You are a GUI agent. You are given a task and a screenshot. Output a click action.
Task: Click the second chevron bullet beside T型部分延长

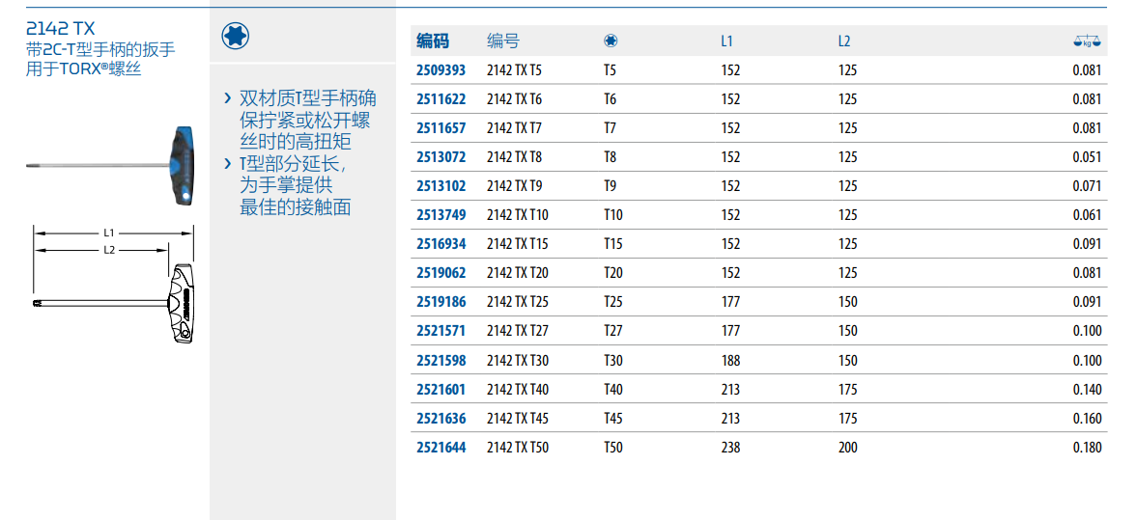click(x=227, y=164)
